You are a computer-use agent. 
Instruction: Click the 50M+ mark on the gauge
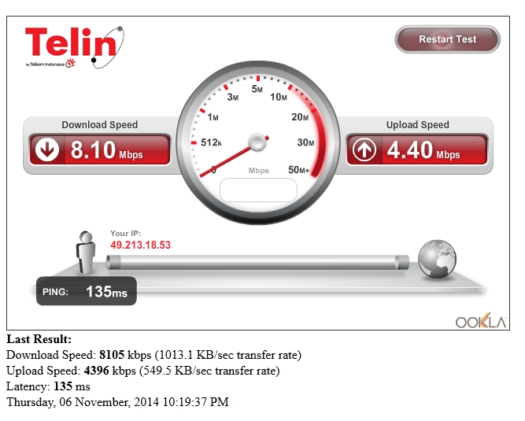298,170
